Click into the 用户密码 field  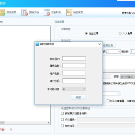point(74,81)
